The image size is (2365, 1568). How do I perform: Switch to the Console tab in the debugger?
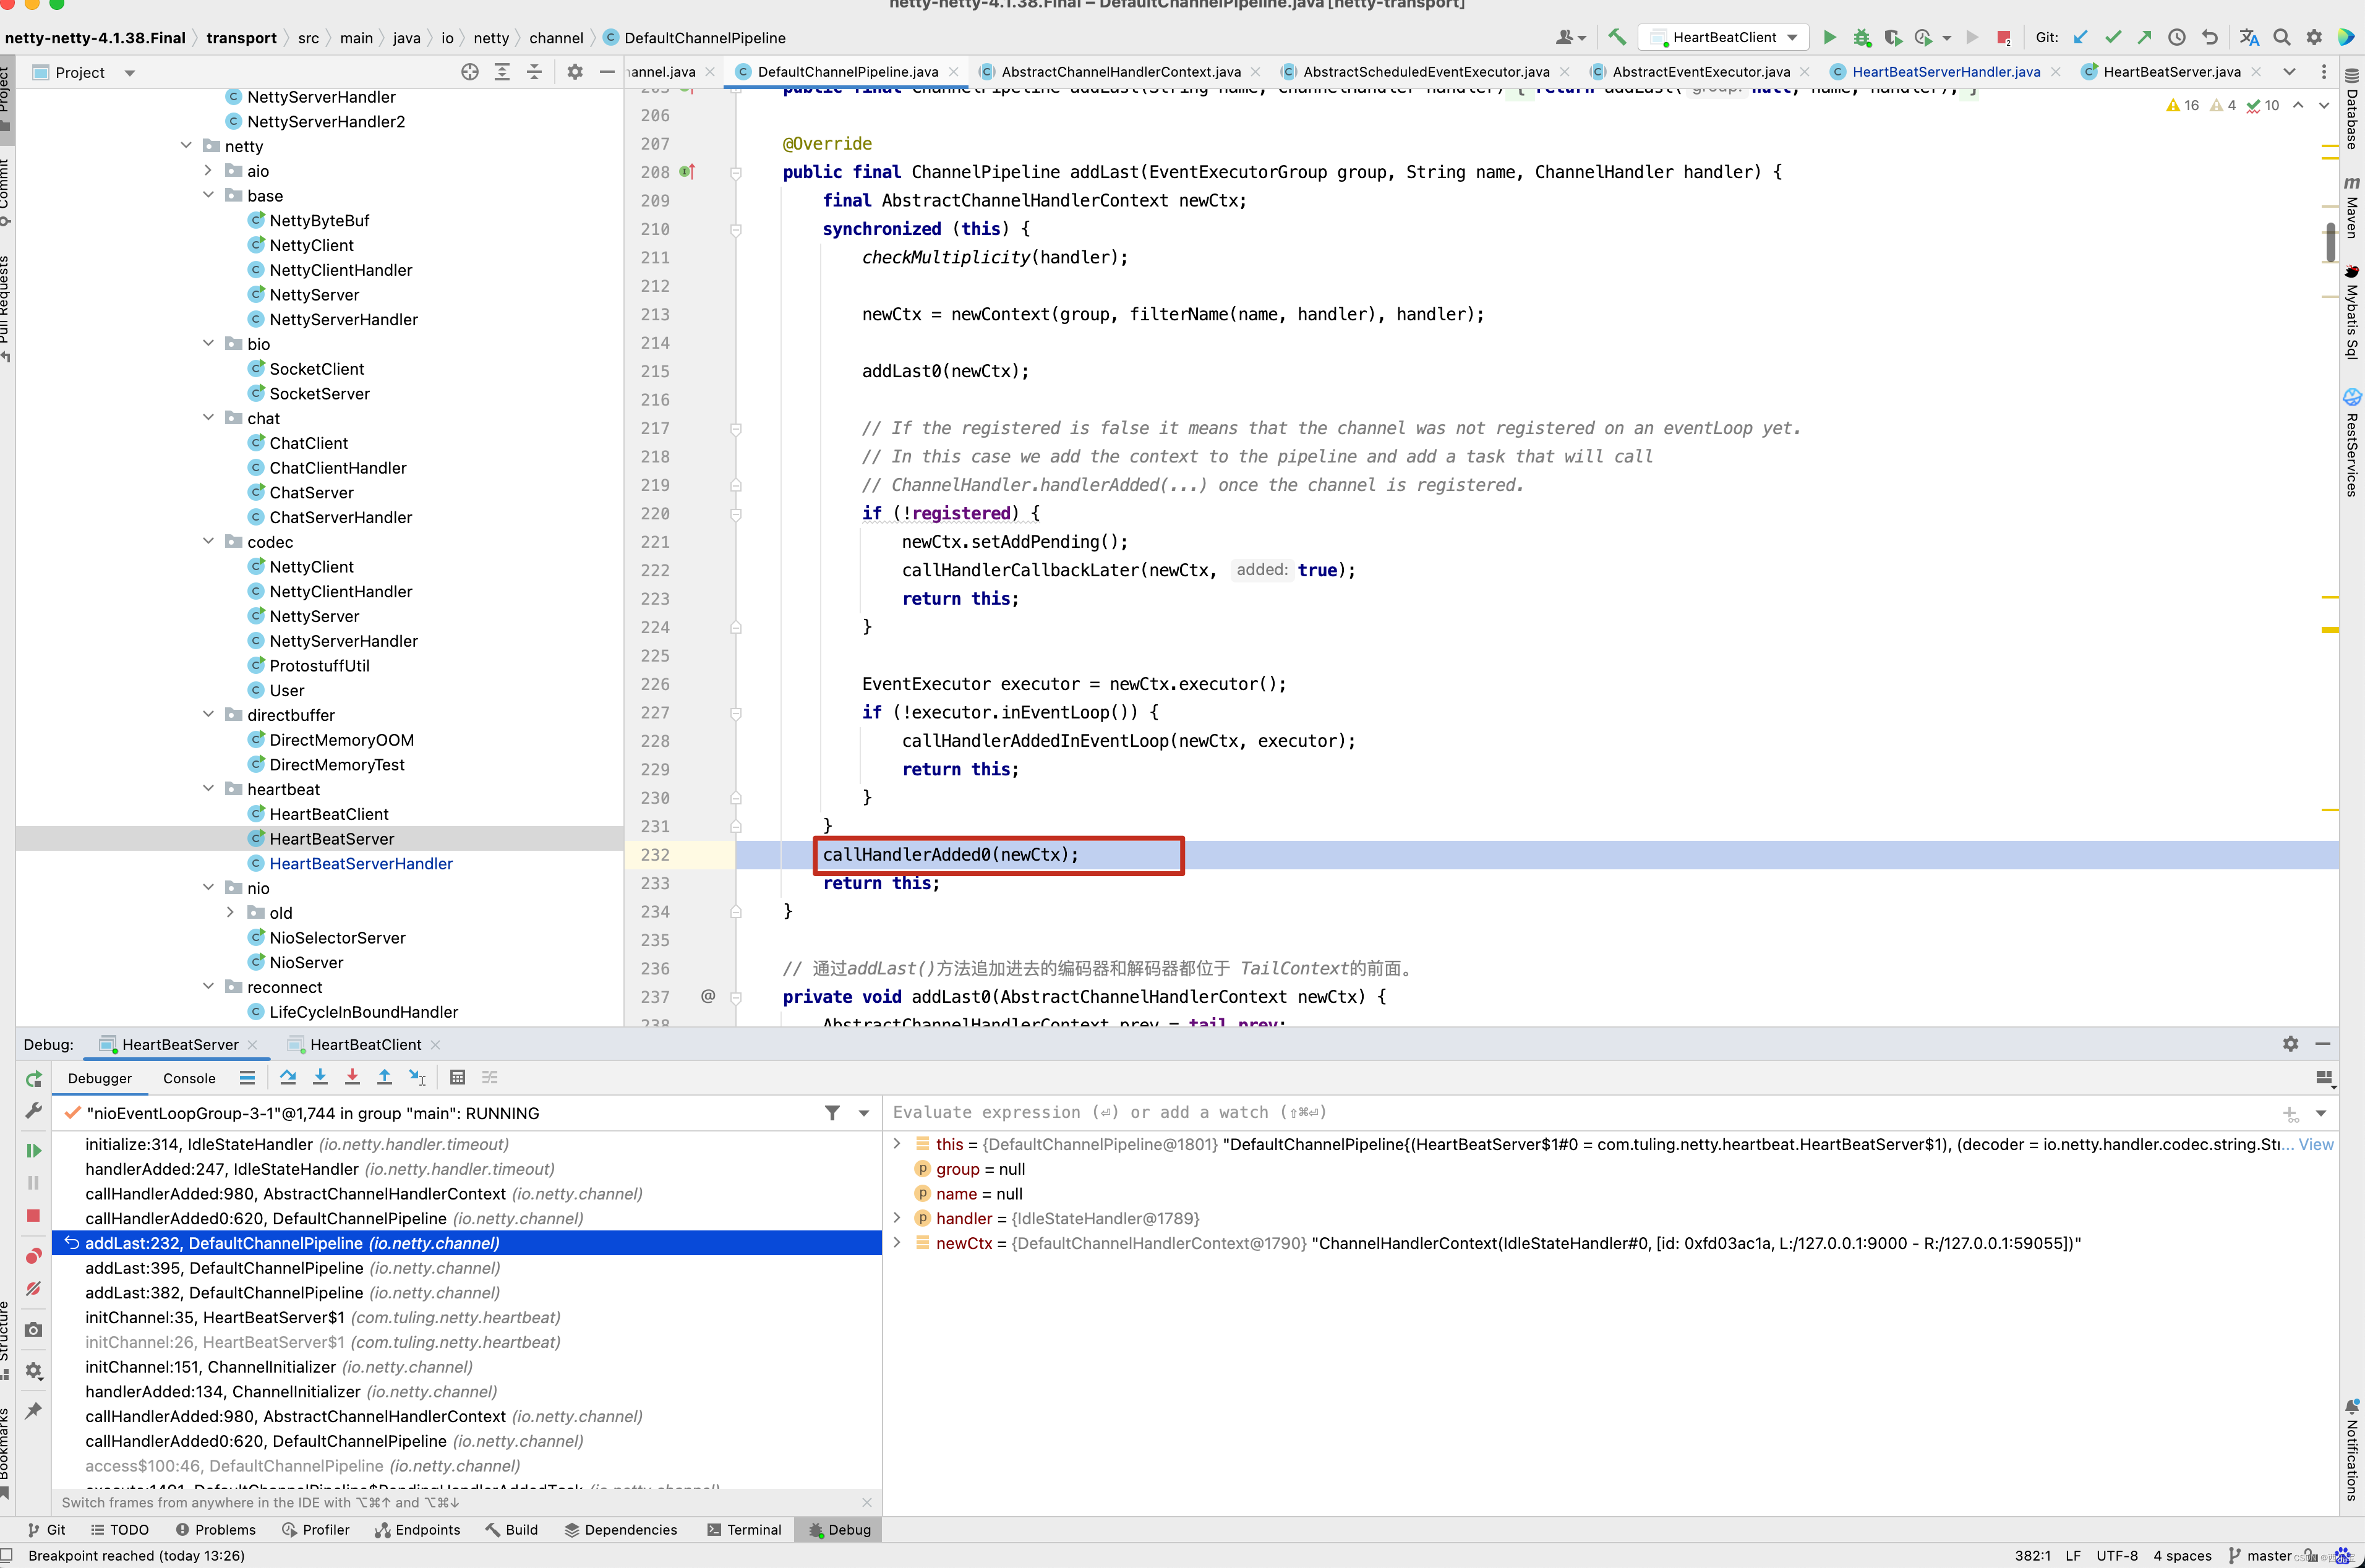(189, 1078)
